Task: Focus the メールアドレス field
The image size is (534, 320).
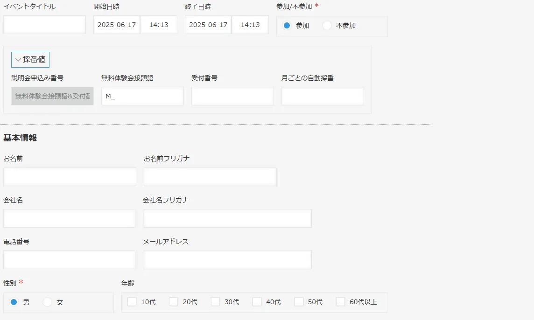Action: click(227, 260)
